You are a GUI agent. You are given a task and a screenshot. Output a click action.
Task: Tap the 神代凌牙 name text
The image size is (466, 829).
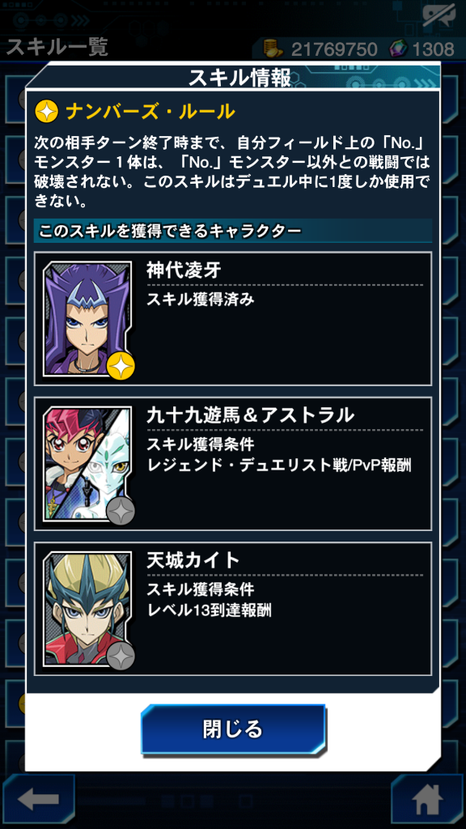tap(184, 270)
